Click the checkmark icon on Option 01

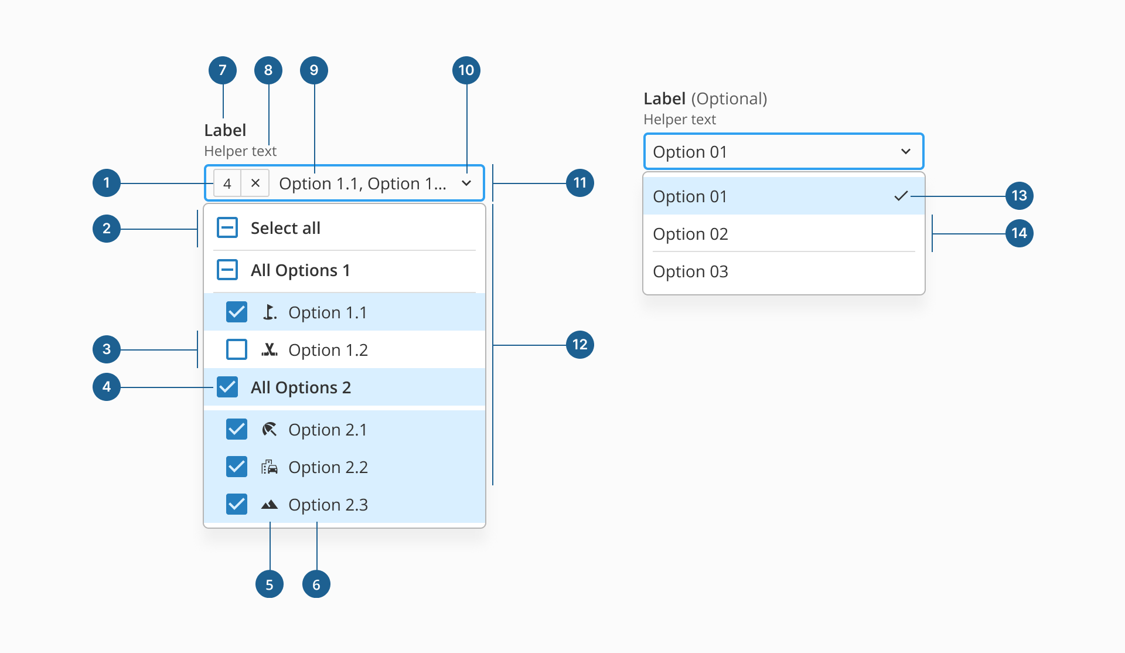click(x=901, y=196)
